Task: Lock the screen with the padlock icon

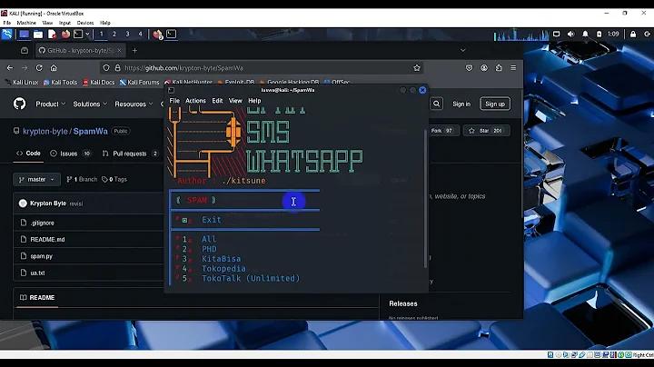Action: [633, 35]
